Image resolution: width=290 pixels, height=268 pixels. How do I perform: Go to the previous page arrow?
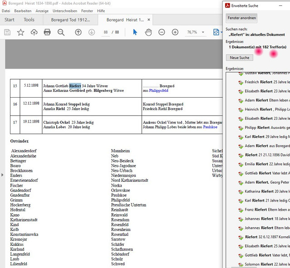point(78,32)
